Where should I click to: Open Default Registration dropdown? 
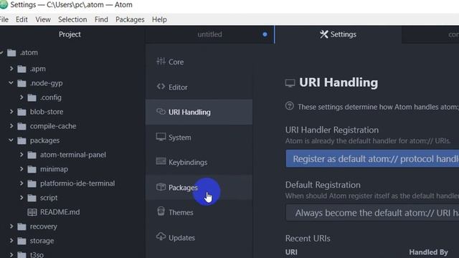coord(372,213)
